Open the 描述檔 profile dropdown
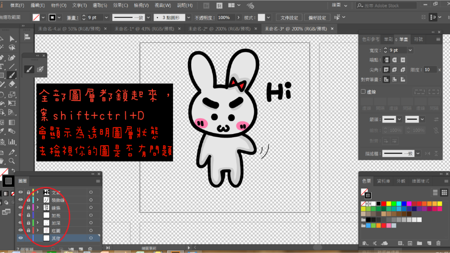The width and height of the screenshot is (450, 253). pyautogui.click(x=418, y=154)
